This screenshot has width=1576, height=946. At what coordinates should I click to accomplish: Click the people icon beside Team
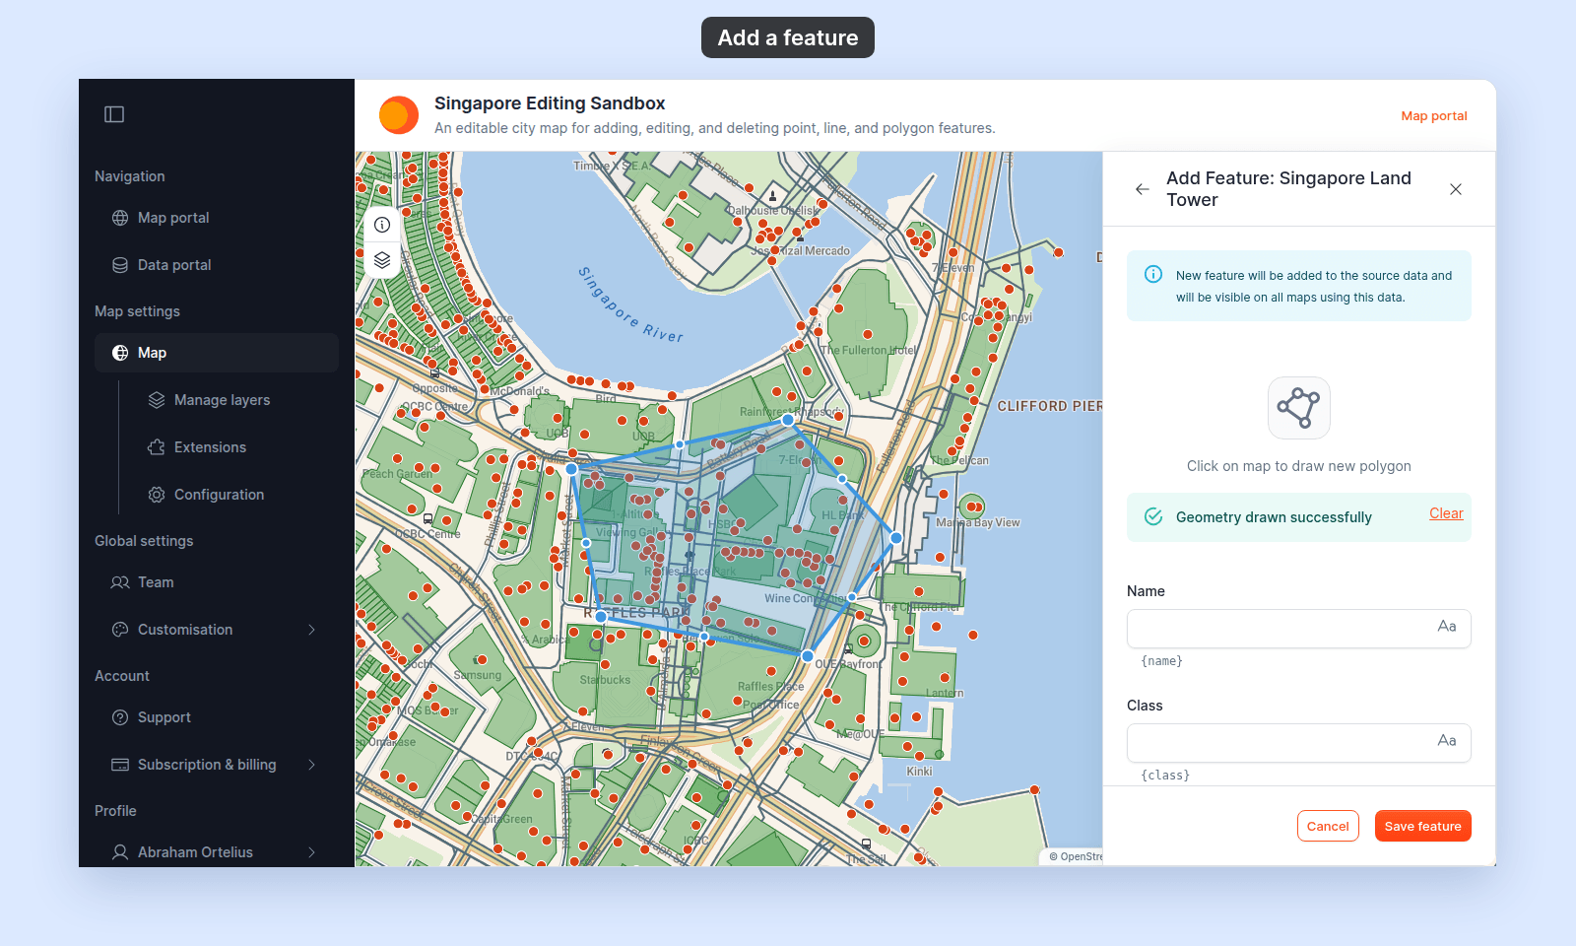tap(120, 582)
